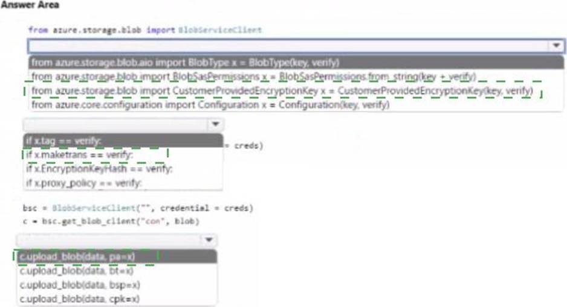The width and height of the screenshot is (567, 307).
Task: Choose 'c.upload_blob(data, bsp=x)' option
Action: click(x=117, y=285)
